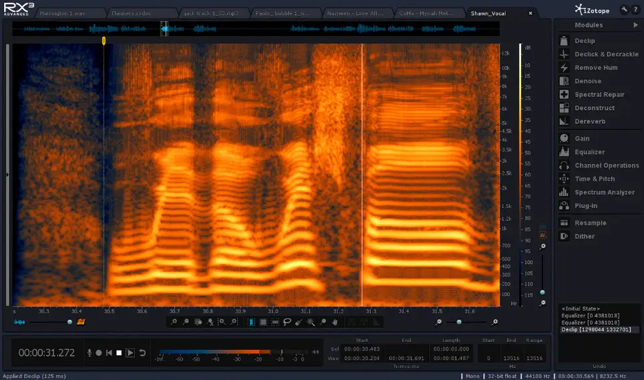The width and height of the screenshot is (644, 380).
Task: Close the Shawn_Vocal tab
Action: [x=530, y=13]
